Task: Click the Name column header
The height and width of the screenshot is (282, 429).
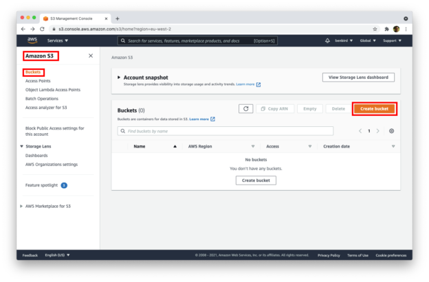Action: click(140, 146)
